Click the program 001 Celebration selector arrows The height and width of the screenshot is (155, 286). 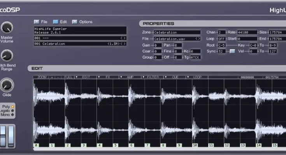(x=123, y=44)
